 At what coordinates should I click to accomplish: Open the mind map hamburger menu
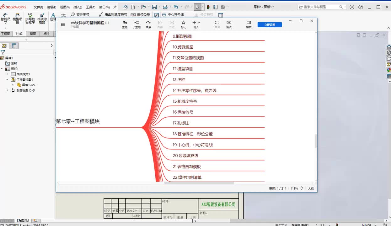(63, 24)
